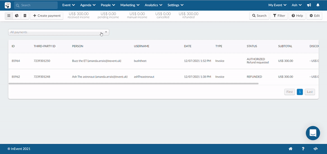
Task: Select payment ID 85964
Action: point(16,61)
